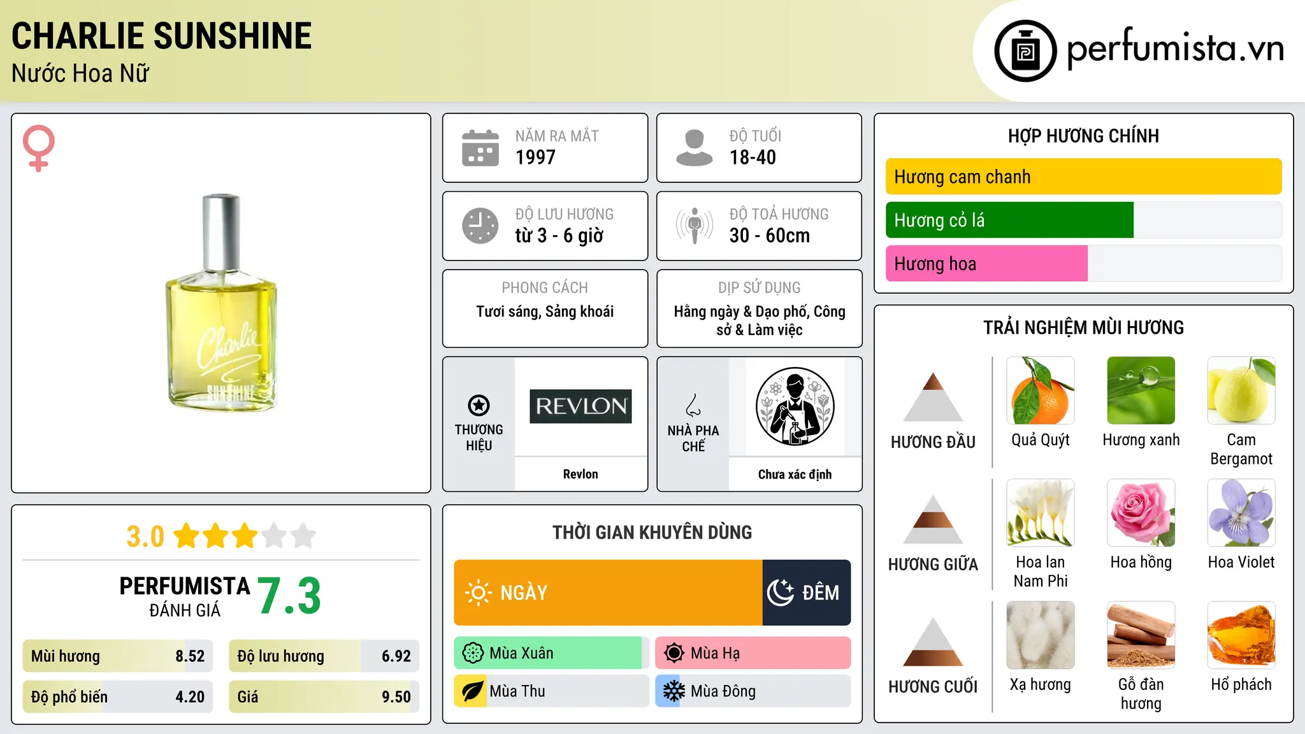Click the flower icon for Mùa Xuân

click(473, 653)
